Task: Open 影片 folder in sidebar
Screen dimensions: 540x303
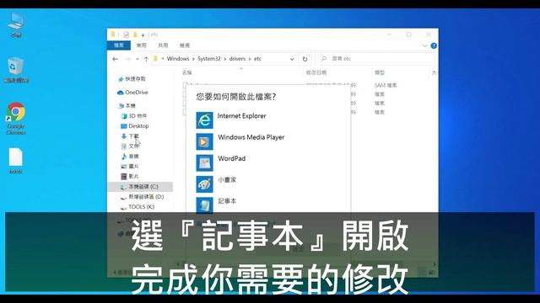Action: 130,177
